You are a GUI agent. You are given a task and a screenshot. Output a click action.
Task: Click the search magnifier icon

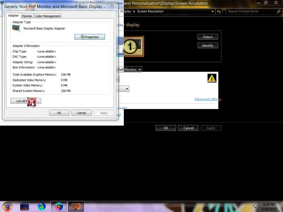(279, 11)
